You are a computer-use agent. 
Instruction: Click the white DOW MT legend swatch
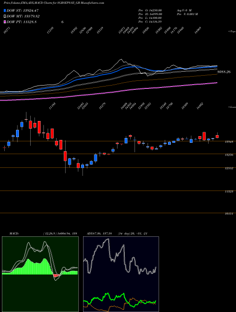[x=5, y=17]
